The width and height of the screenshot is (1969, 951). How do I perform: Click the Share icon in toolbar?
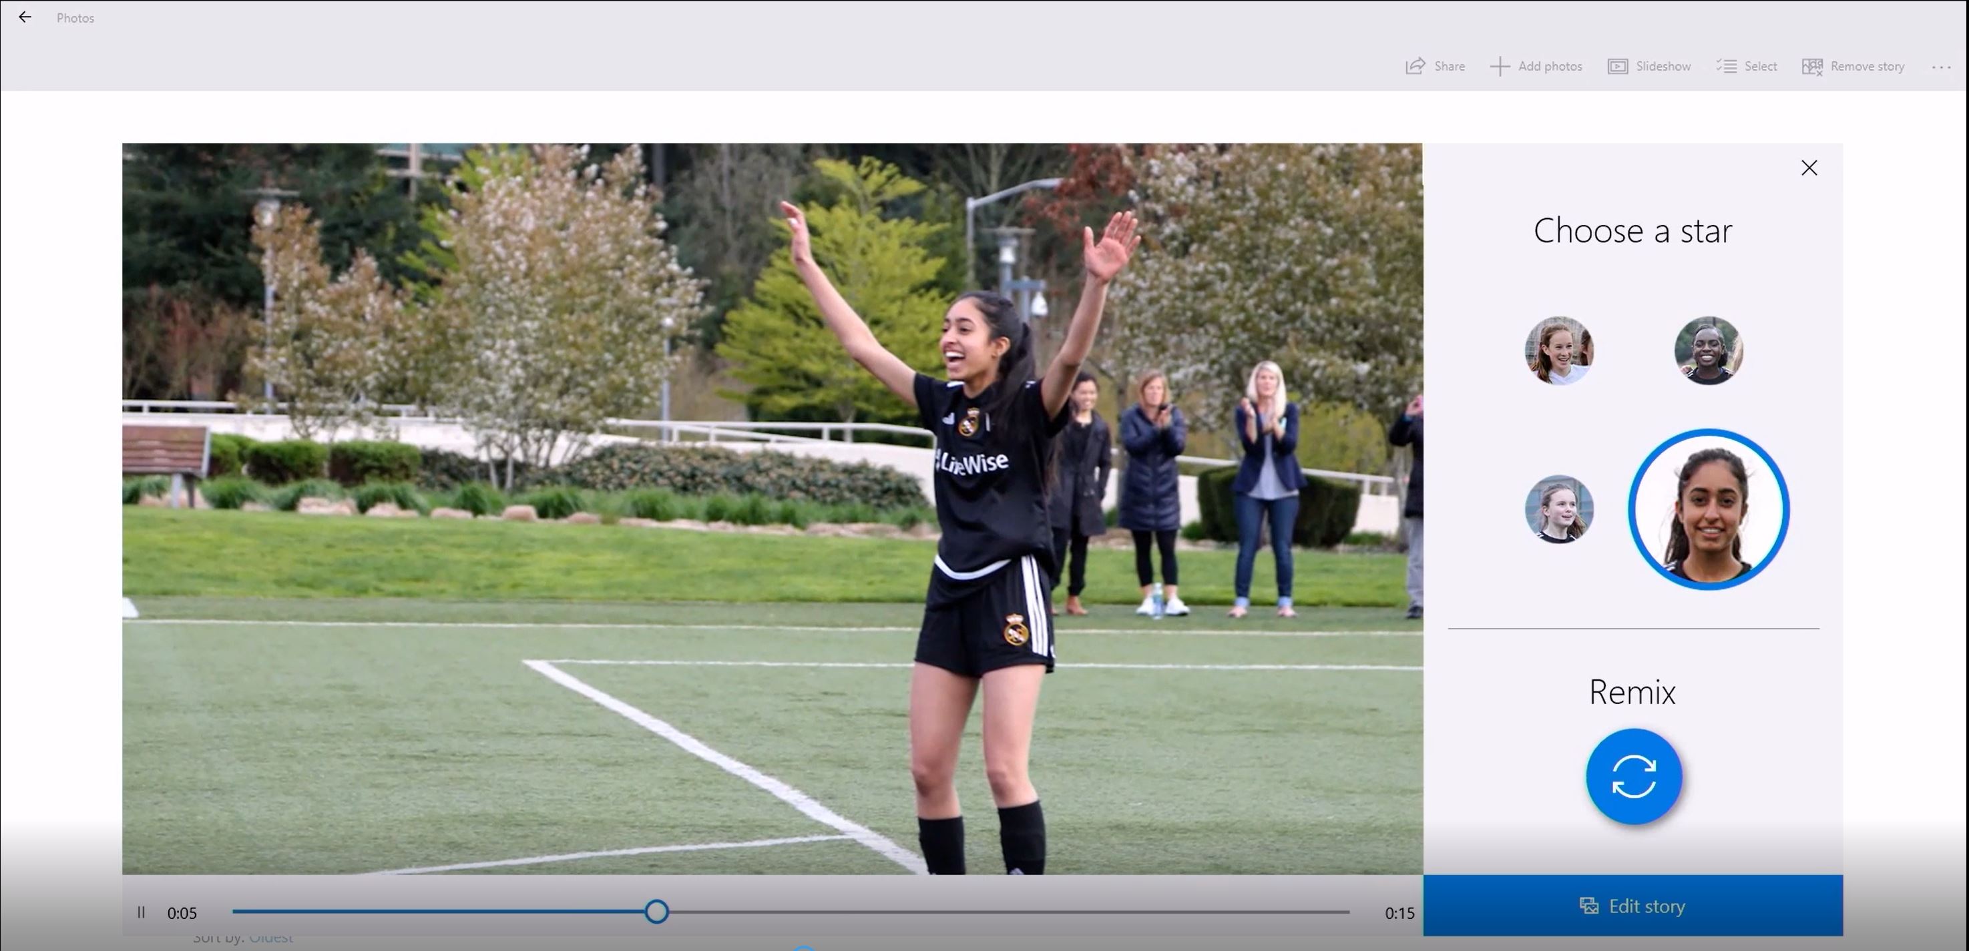1415,67
